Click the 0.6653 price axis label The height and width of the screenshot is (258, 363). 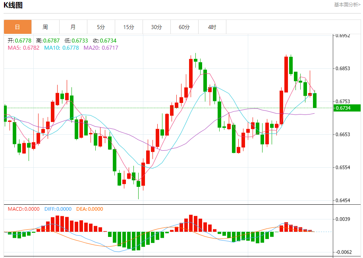coord(343,134)
